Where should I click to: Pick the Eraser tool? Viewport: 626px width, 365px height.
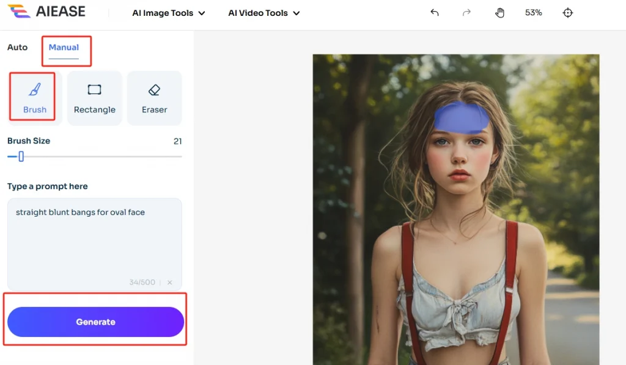tap(154, 98)
